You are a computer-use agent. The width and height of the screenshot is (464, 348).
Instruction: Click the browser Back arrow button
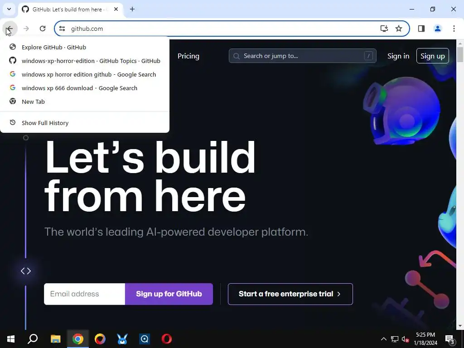tap(10, 29)
